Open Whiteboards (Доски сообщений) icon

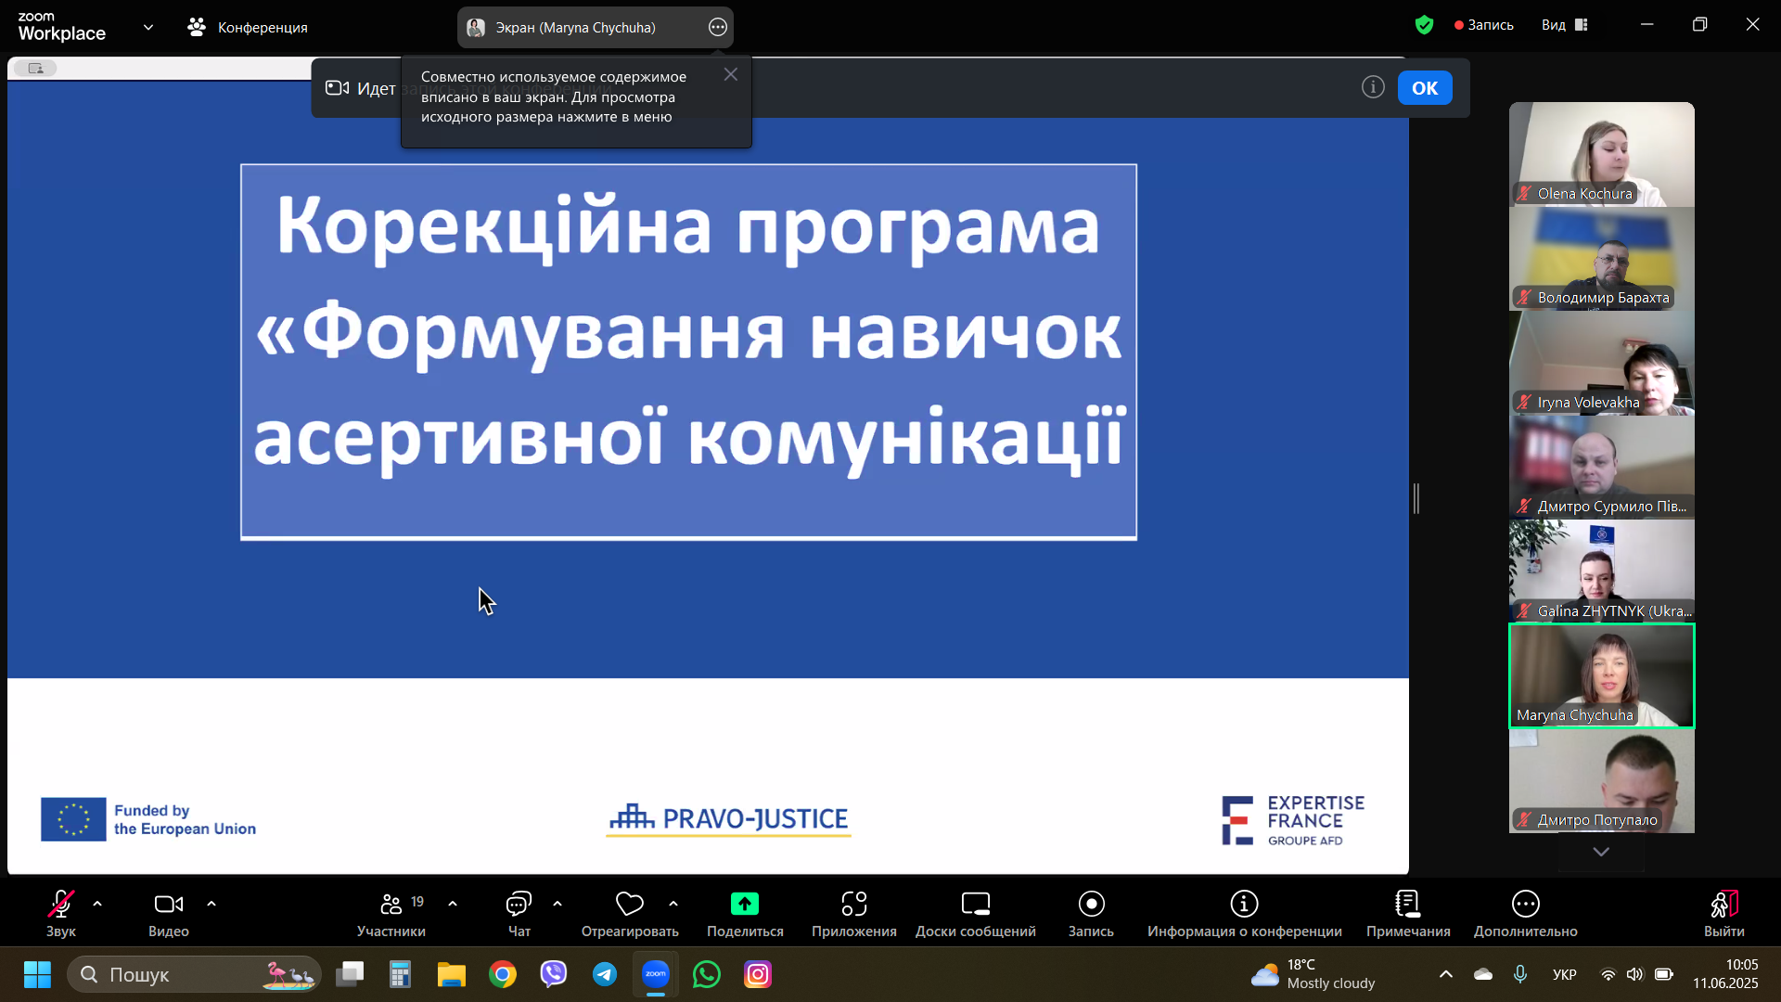975,904
